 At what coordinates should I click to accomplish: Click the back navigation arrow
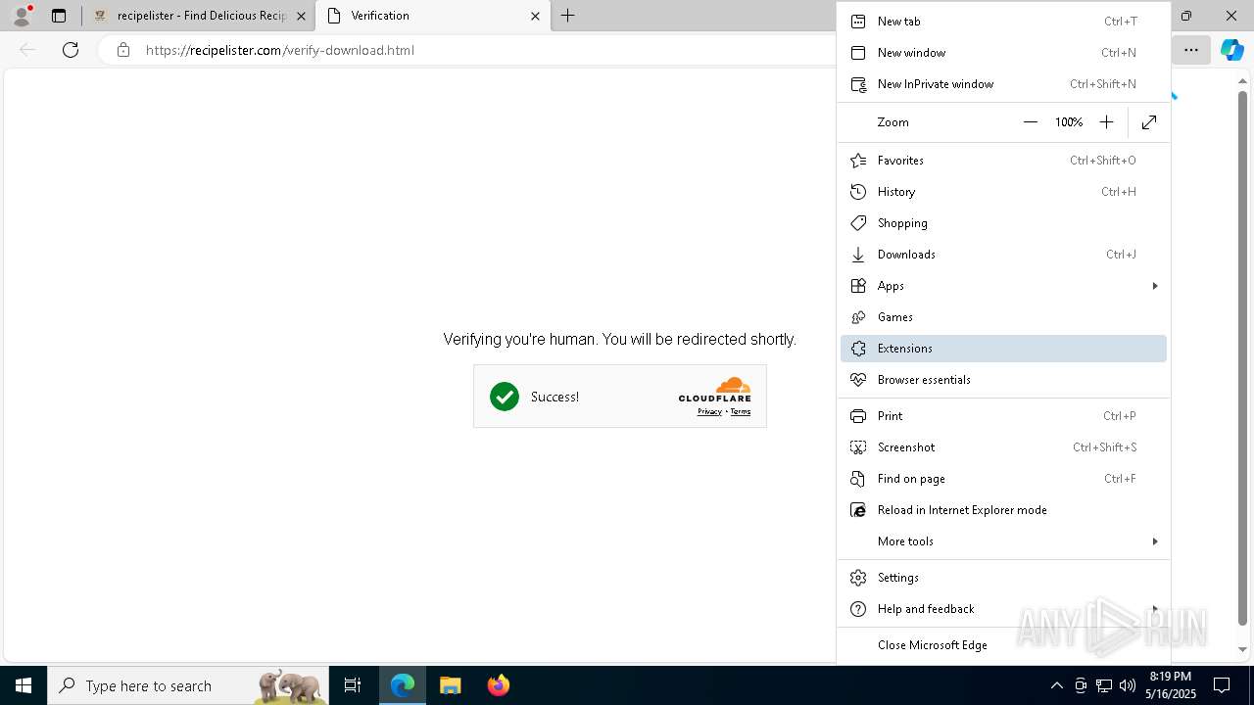click(28, 50)
